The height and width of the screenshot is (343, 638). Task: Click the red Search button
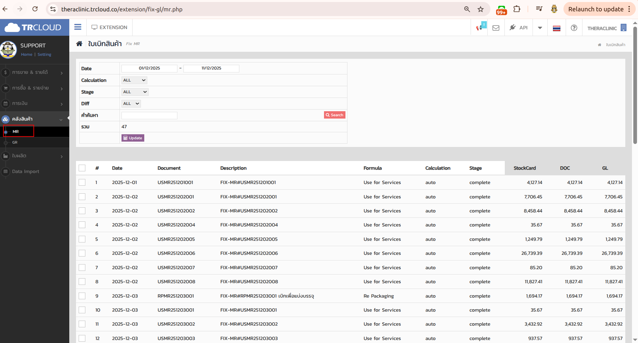point(334,115)
